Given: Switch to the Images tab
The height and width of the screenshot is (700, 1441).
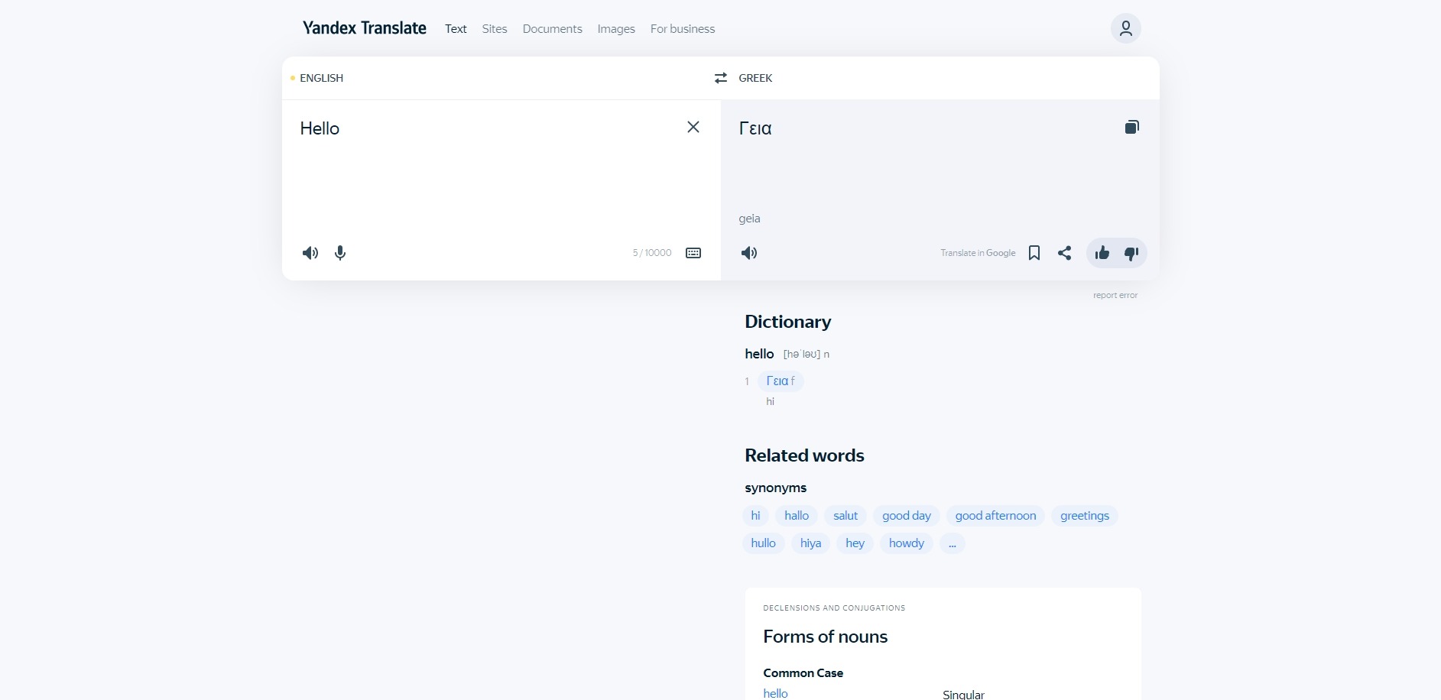Looking at the screenshot, I should 616,29.
